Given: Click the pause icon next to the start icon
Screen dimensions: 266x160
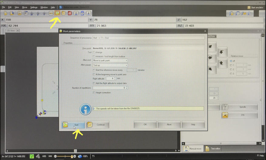Looking at the screenshot, I should pyautogui.click(x=63, y=13).
